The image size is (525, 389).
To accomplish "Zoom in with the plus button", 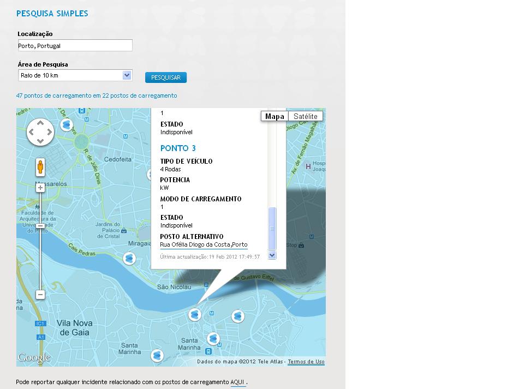I will [x=40, y=188].
